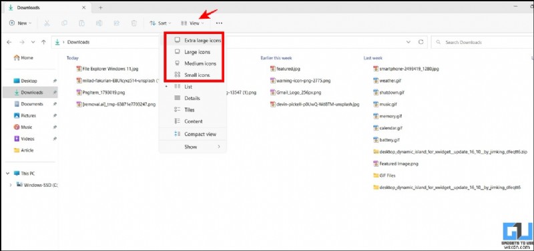The image size is (534, 251).
Task: Click the Delete trash icon
Action: point(134,23)
